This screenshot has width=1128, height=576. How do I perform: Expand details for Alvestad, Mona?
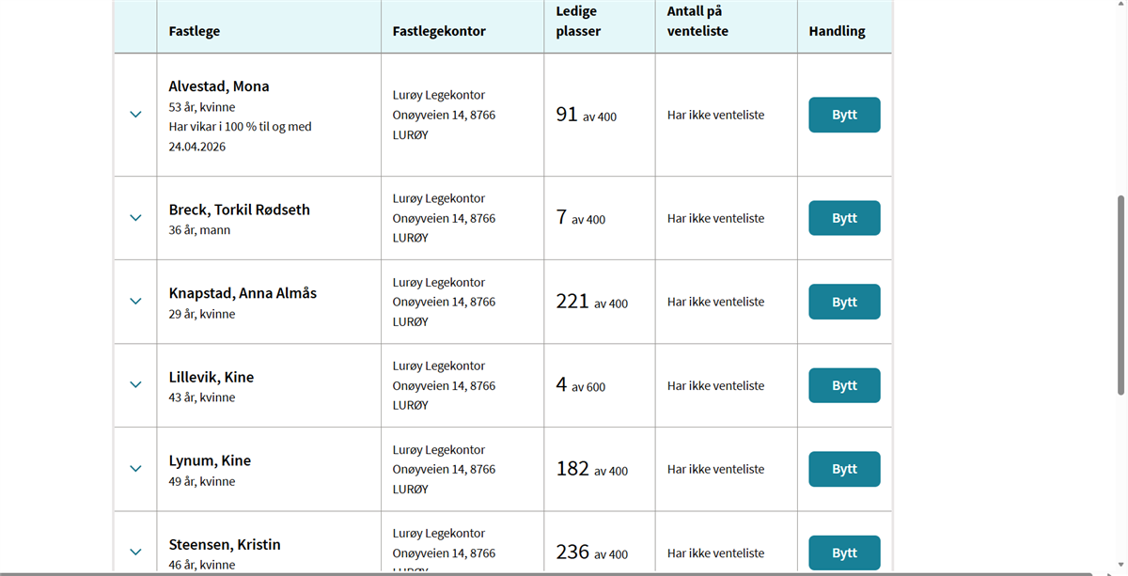pos(135,115)
